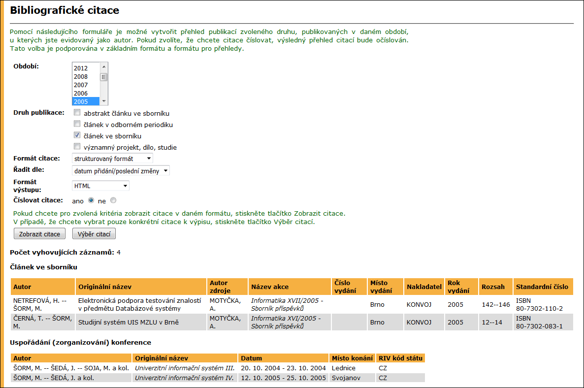The height and width of the screenshot is (388, 584).
Task: Click the 'Standardní číslo' column header
Action: click(543, 287)
